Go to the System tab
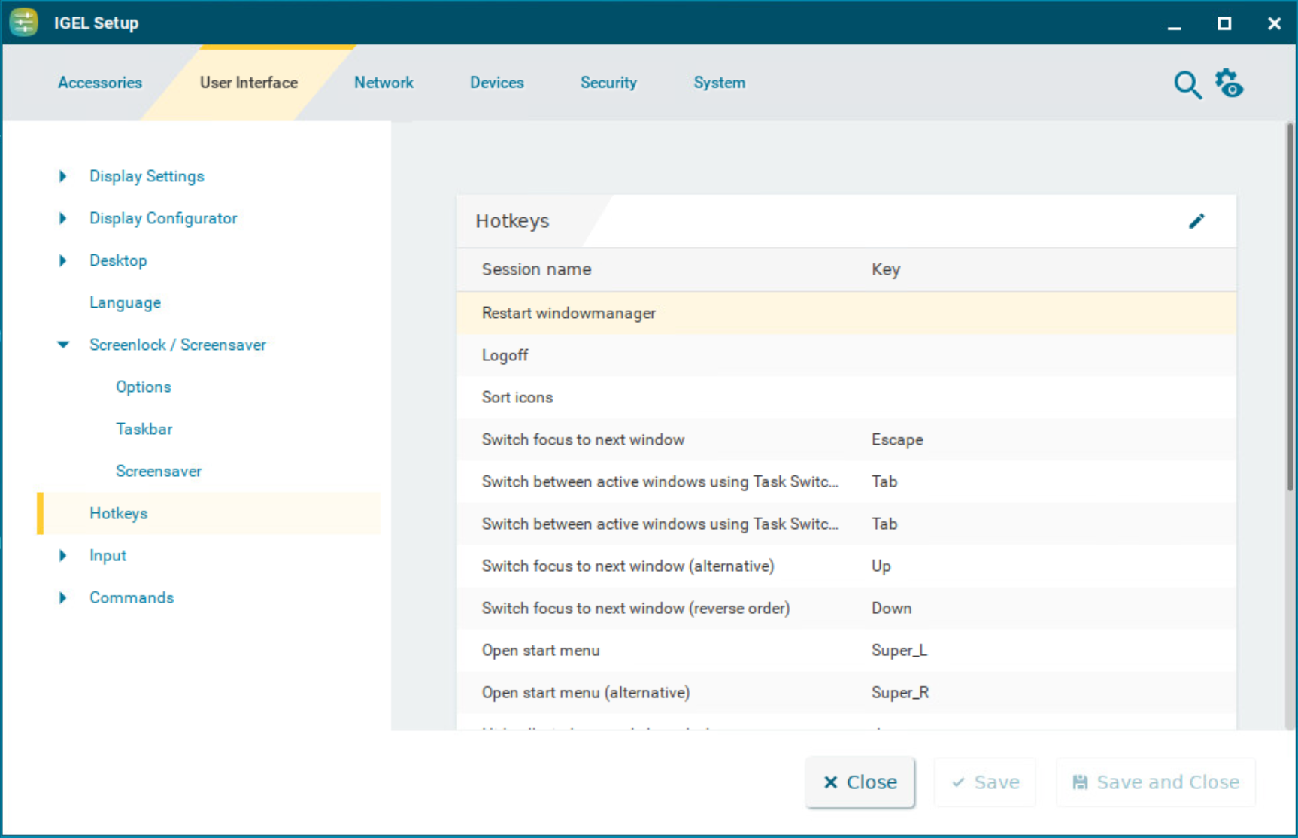This screenshot has width=1298, height=838. coord(719,83)
